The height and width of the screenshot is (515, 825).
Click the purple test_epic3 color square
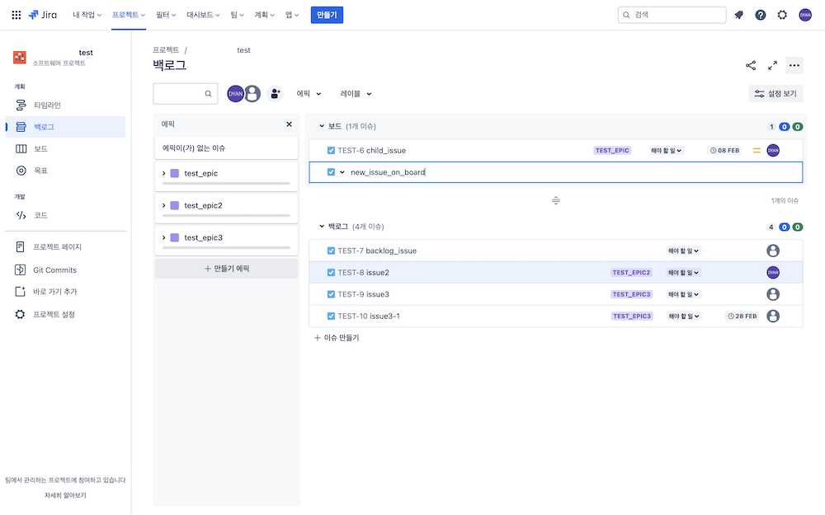coord(175,238)
